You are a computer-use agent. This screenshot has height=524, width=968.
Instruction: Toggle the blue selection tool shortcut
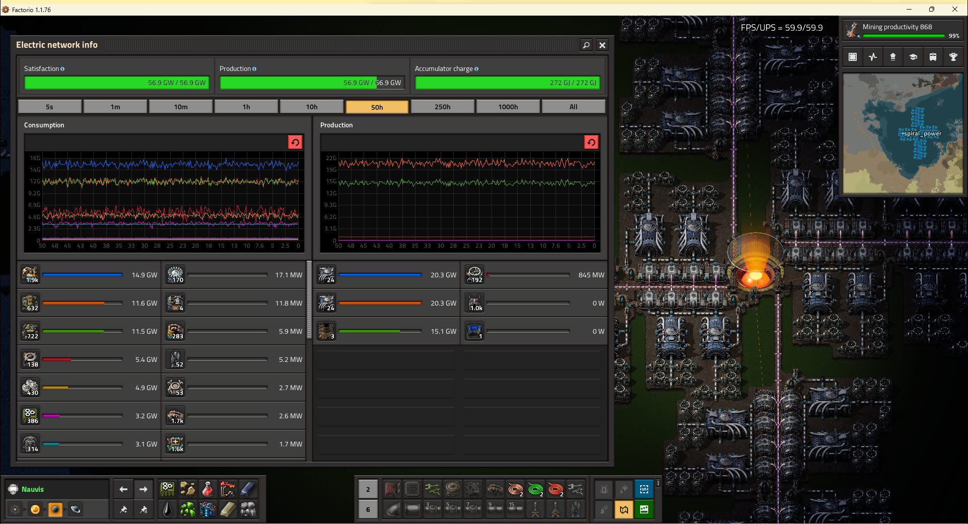[644, 489]
